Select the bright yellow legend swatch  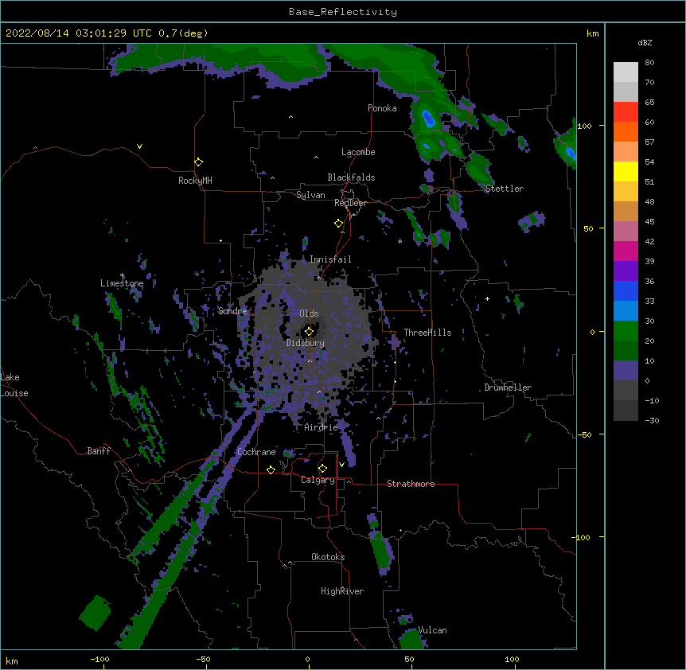coord(626,171)
